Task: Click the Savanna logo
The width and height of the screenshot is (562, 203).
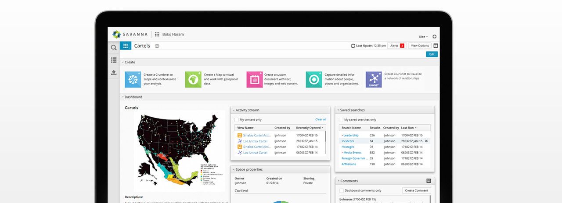Action: (130, 34)
